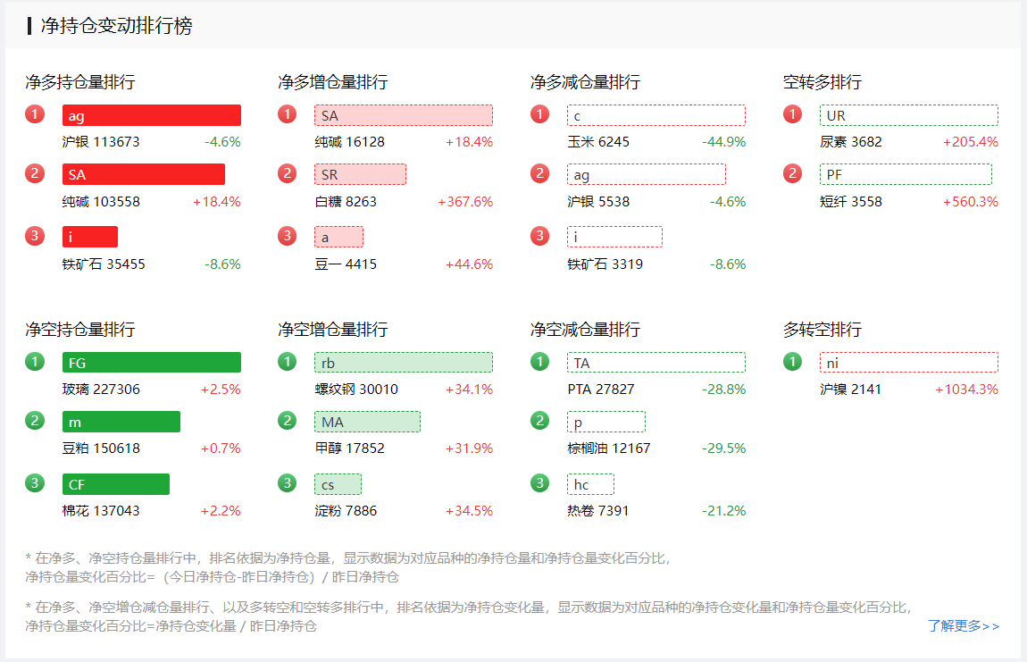This screenshot has width=1027, height=662.
Task: Click the dashed c bar for 玉米
Action: 655,115
